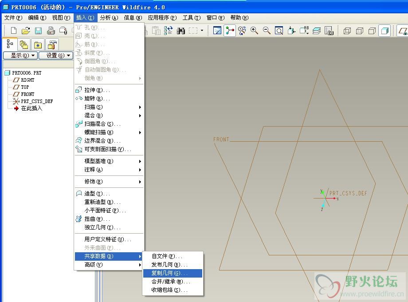Viewport: 408px width, 302px height.
Task: Choose 扭曲(W)... from the Insert menu
Action: click(x=109, y=219)
